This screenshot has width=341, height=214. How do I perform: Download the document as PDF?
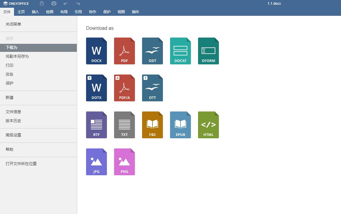pyautogui.click(x=124, y=51)
